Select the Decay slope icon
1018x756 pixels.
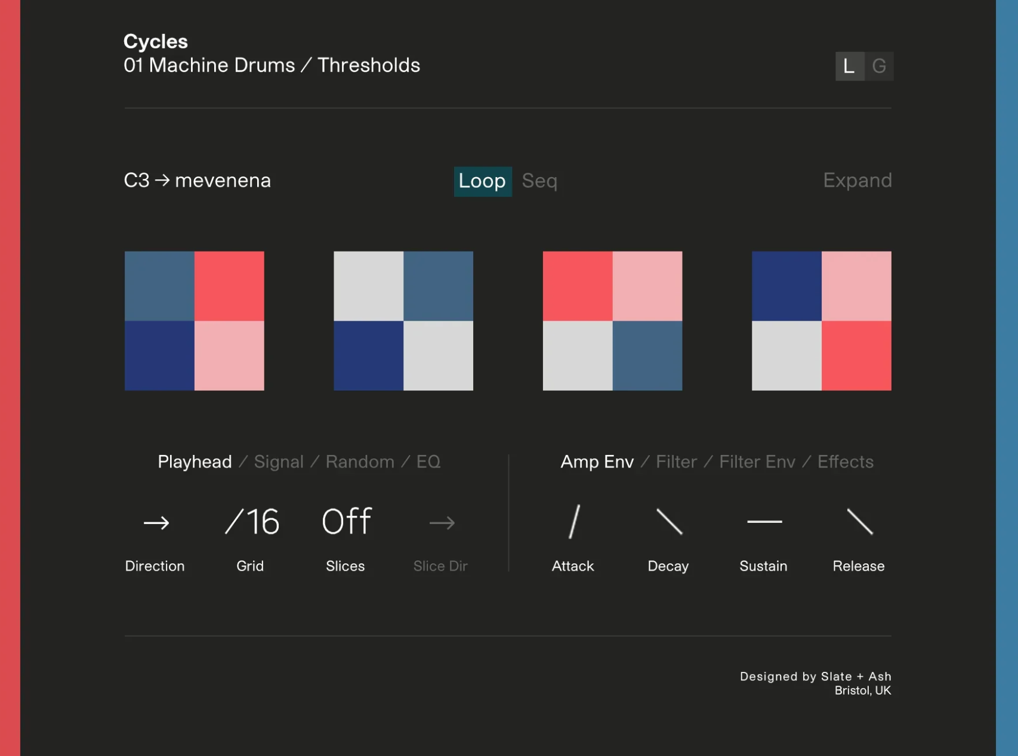click(669, 522)
